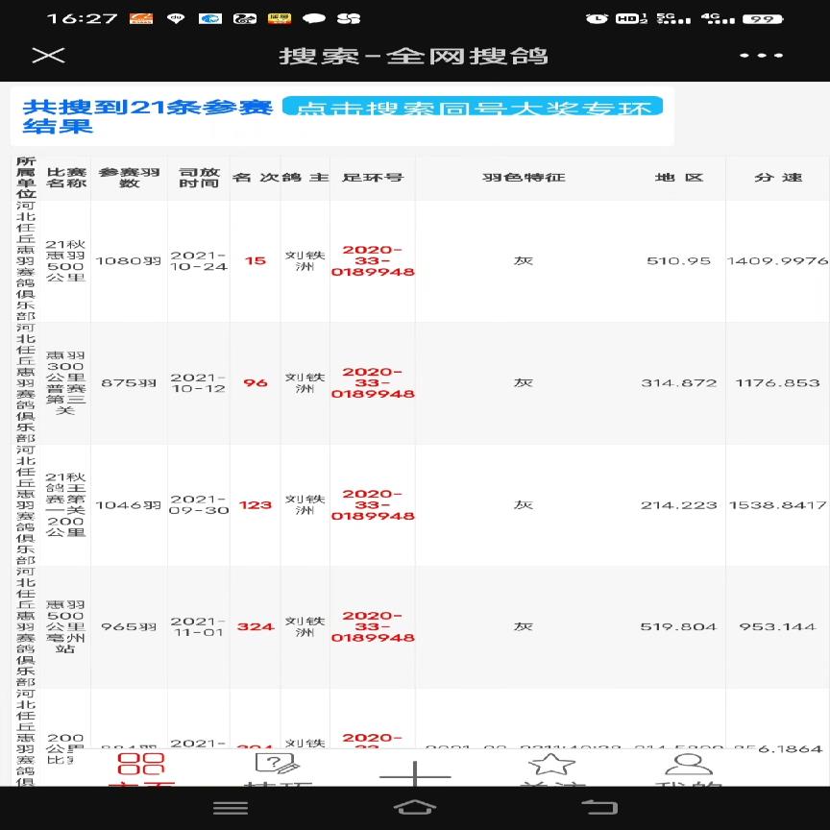Tap the alarm clock status icon
Screen dimensions: 830x830
tap(597, 19)
